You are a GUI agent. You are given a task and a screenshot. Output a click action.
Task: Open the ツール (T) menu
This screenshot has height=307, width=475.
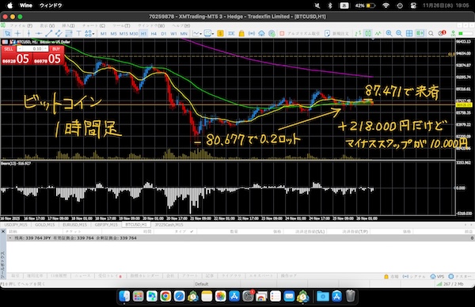coord(121,26)
